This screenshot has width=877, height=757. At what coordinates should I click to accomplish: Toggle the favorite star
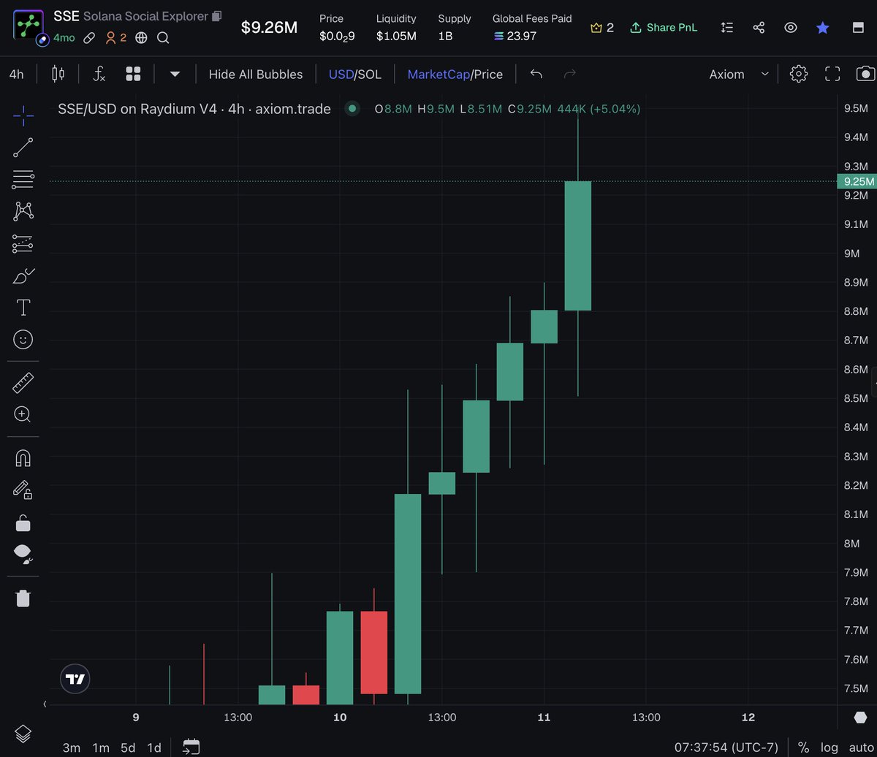[x=823, y=28]
